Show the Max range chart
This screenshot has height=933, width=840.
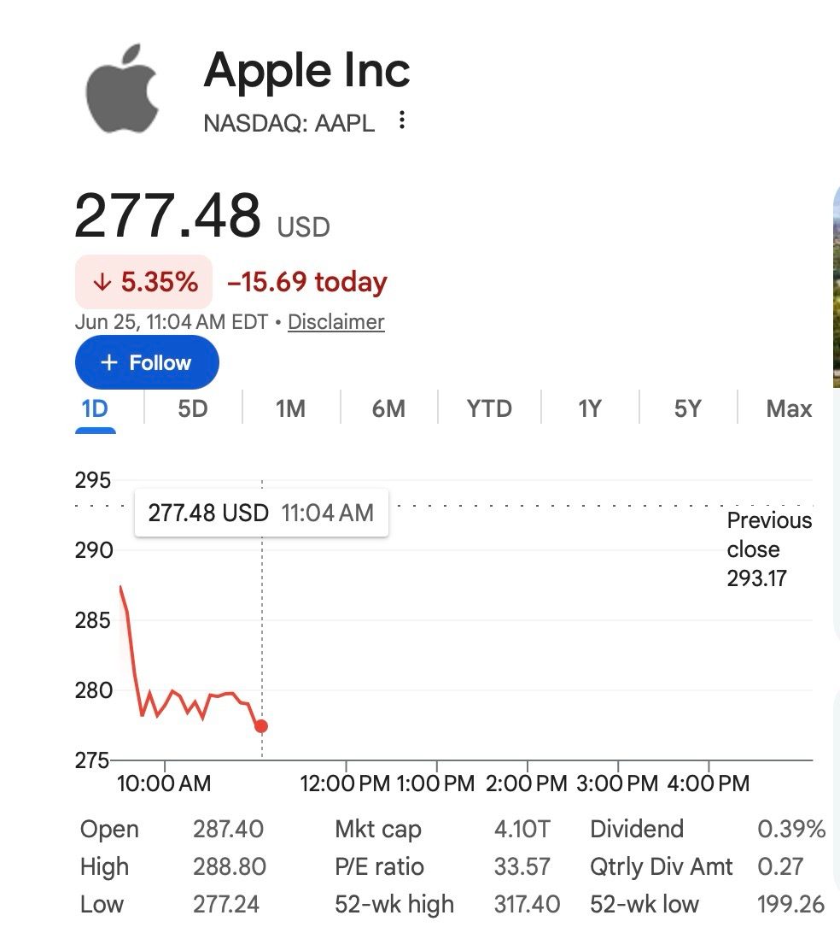(789, 408)
